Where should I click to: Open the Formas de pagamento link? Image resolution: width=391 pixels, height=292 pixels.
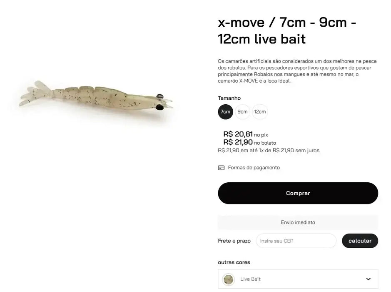pyautogui.click(x=254, y=168)
